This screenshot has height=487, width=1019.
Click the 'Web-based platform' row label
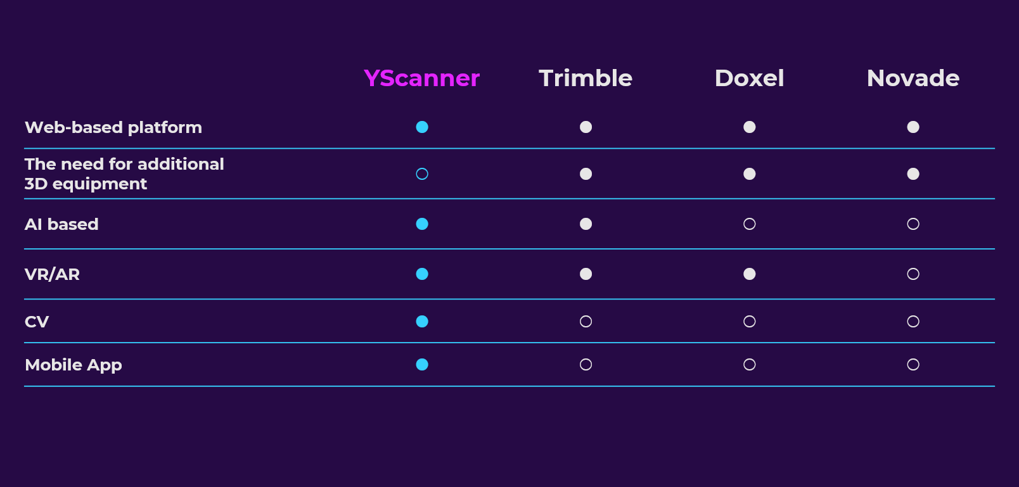[x=113, y=127]
